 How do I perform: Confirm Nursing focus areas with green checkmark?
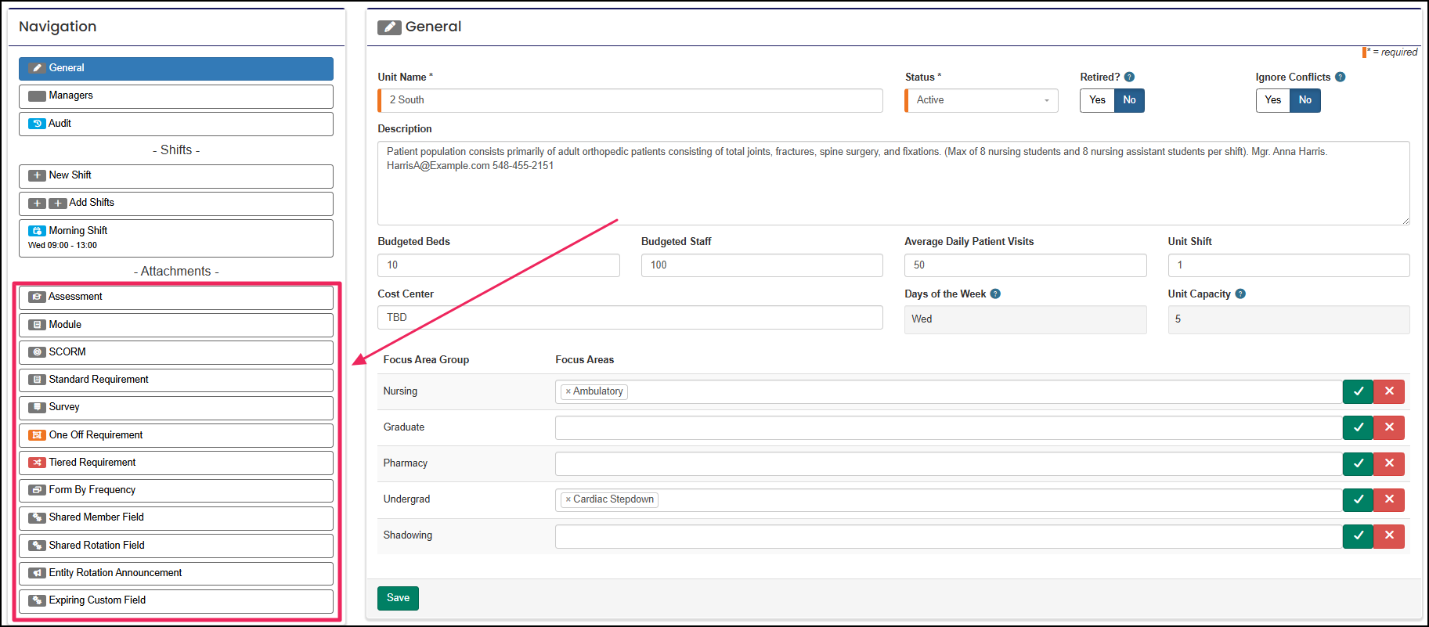click(1358, 391)
